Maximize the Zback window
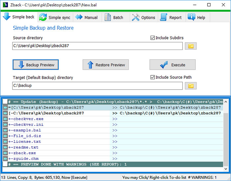The image size is (231, 181). [x=209, y=5]
